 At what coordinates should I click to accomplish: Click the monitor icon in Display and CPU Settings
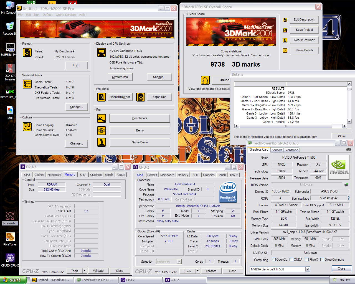pos(102,52)
